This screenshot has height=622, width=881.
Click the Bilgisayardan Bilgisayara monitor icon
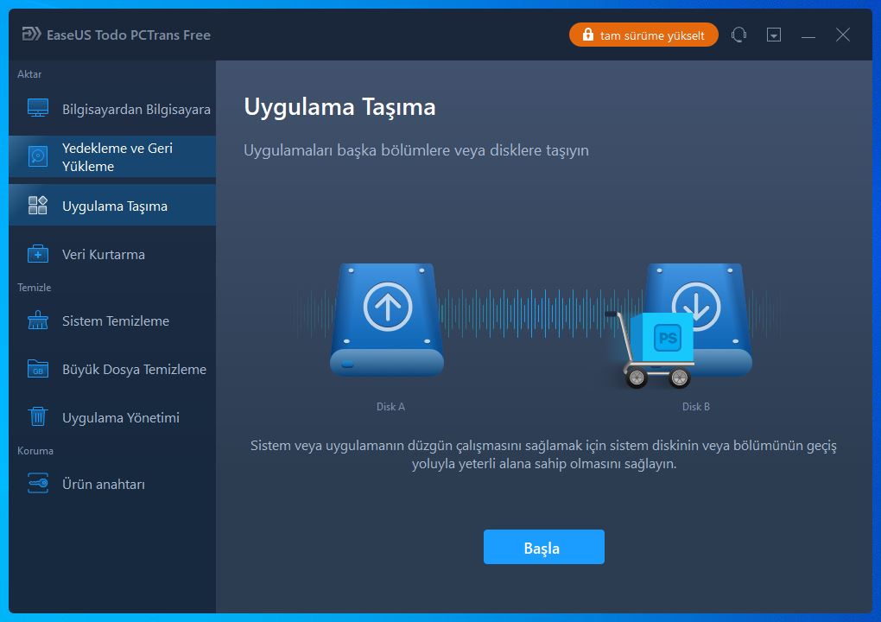[x=38, y=108]
